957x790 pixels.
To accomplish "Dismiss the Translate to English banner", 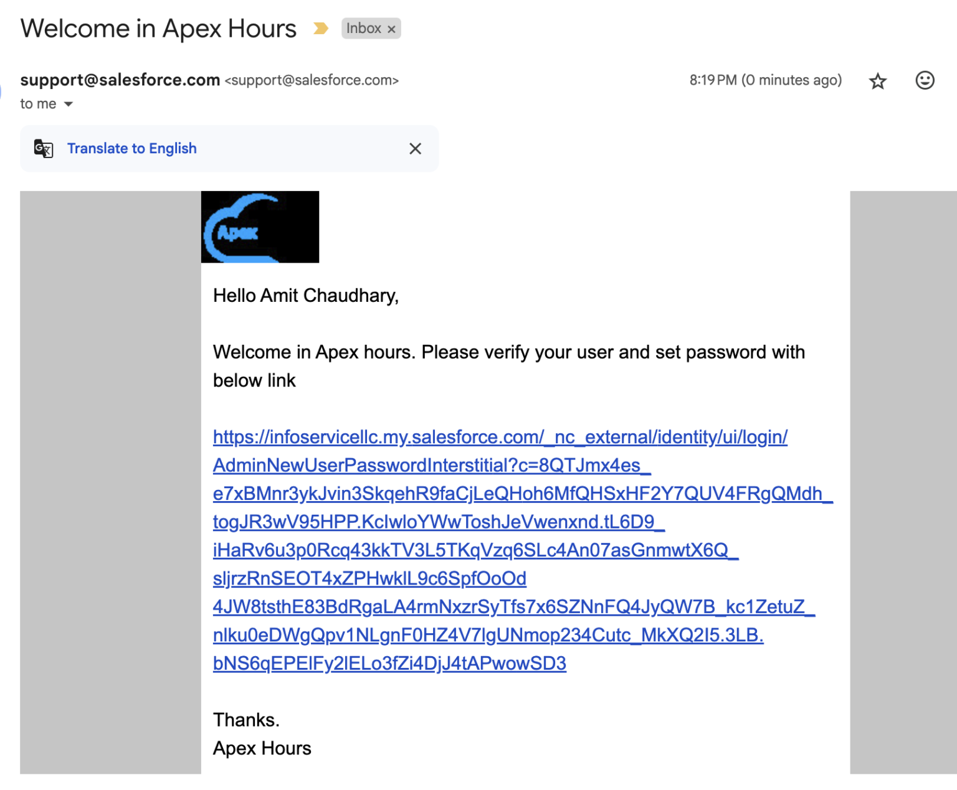I will [x=415, y=148].
